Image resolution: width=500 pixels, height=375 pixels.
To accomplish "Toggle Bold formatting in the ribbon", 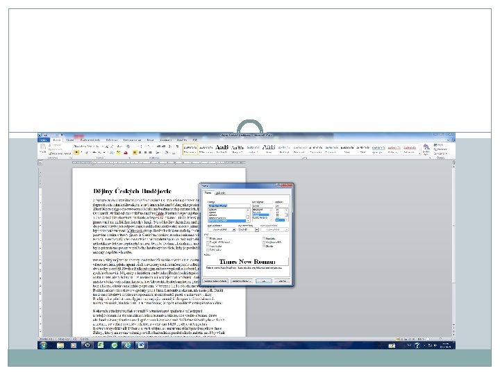I will tap(76, 152).
